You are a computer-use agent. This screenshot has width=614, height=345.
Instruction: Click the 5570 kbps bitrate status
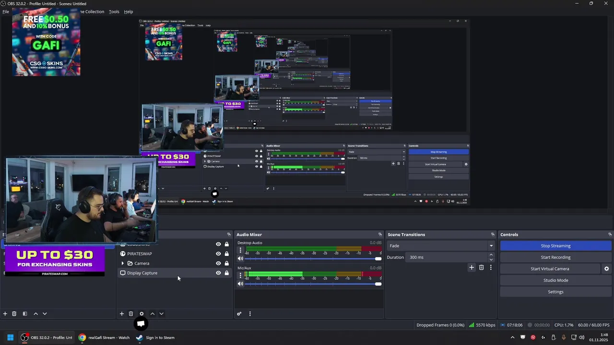483,325
